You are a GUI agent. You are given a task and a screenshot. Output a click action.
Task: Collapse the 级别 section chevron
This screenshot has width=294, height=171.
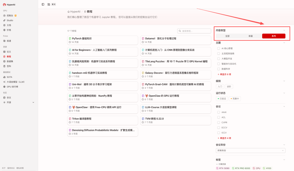click(284, 81)
